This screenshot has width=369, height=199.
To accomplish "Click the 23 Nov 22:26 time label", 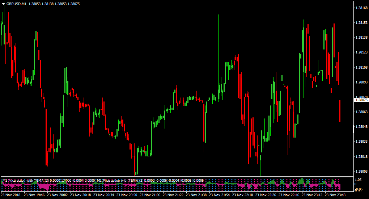I will coord(266,195).
